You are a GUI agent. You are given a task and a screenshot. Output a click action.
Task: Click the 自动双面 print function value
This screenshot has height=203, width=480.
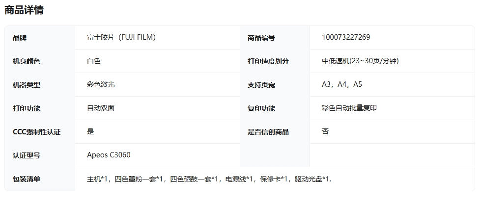point(101,108)
